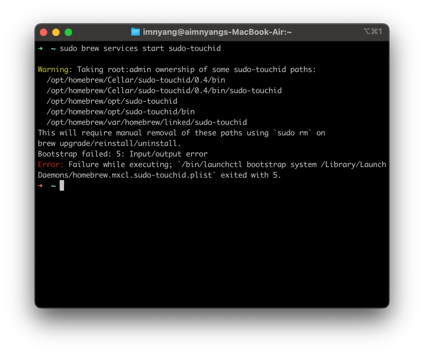The height and width of the screenshot is (354, 424).
Task: Click the ⌥⌘1 shortcut indicator
Action: (372, 31)
